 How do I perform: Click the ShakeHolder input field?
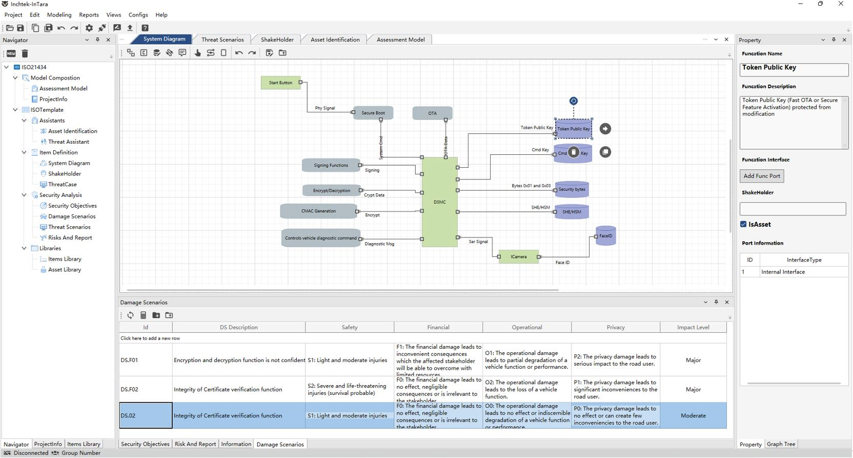point(793,208)
